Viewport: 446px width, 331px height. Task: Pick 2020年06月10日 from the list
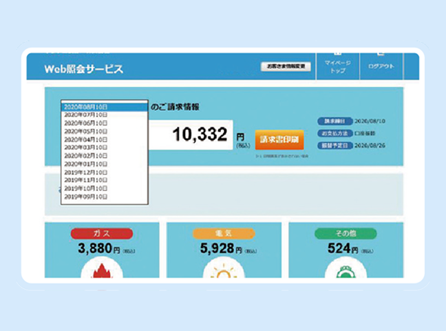(x=105, y=123)
